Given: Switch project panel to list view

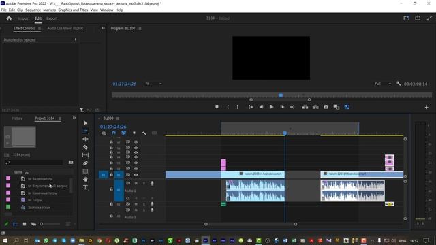Looking at the screenshot, I should point(15,224).
